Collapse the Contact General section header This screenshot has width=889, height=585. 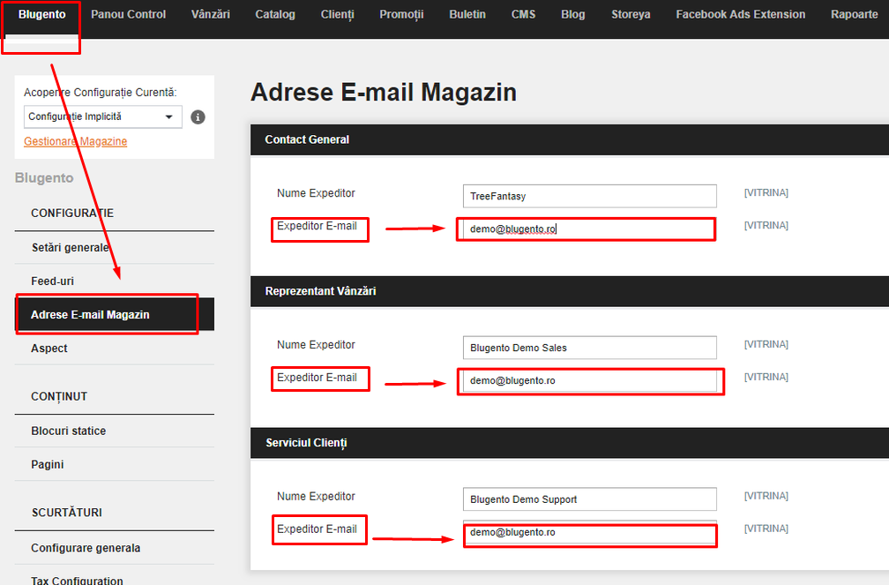pos(570,139)
